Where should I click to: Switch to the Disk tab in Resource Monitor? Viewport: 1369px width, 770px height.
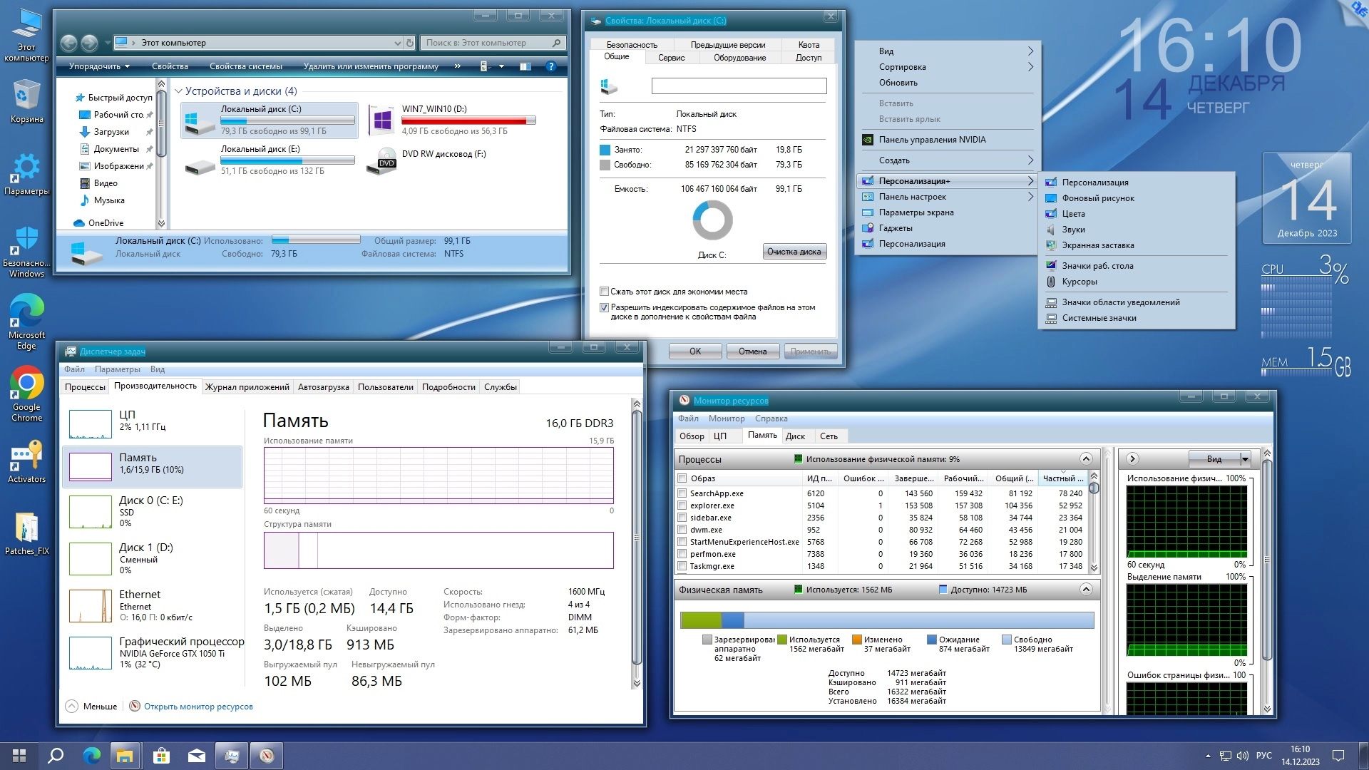click(794, 436)
